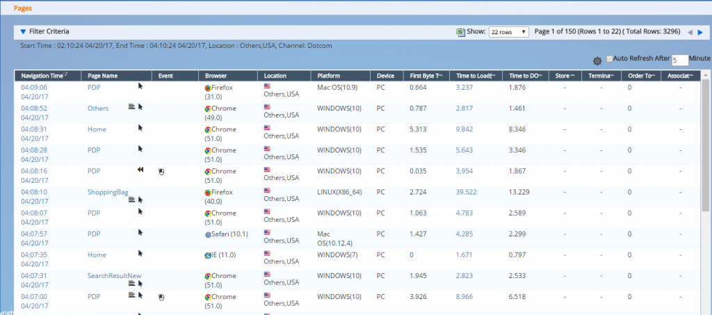Click the Safari browser icon in the 04:07:57 row
The height and width of the screenshot is (315, 712).
(x=208, y=234)
